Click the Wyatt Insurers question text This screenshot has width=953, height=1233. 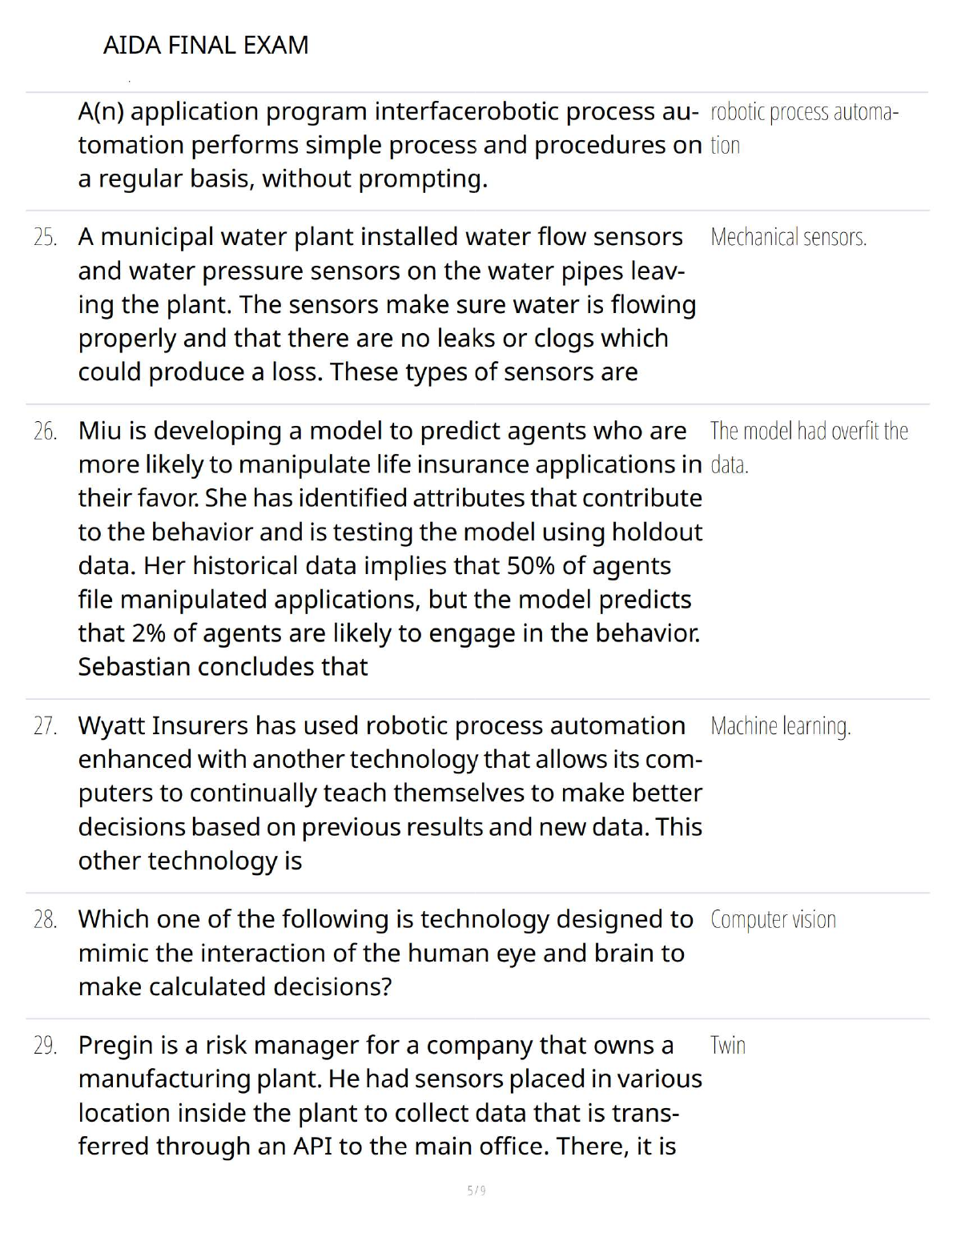point(388,793)
